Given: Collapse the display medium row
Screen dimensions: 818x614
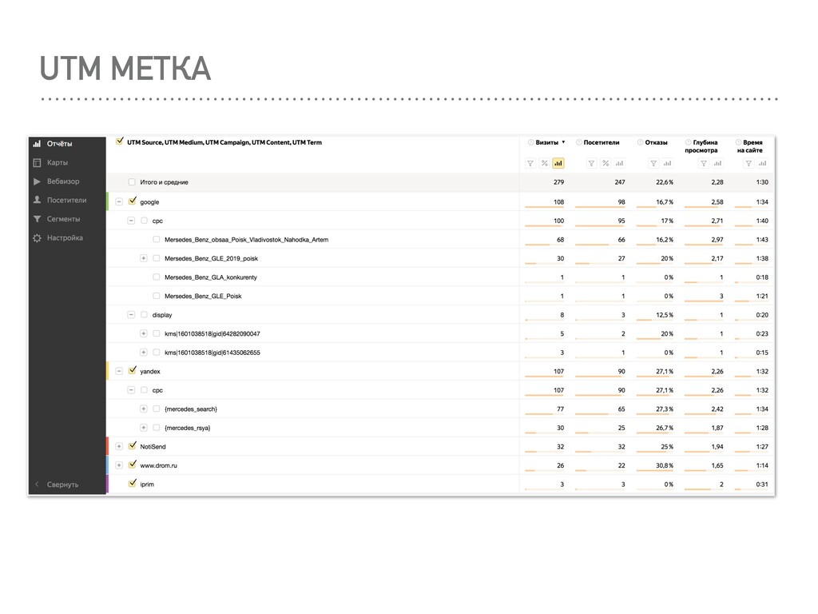Looking at the screenshot, I should 131,315.
